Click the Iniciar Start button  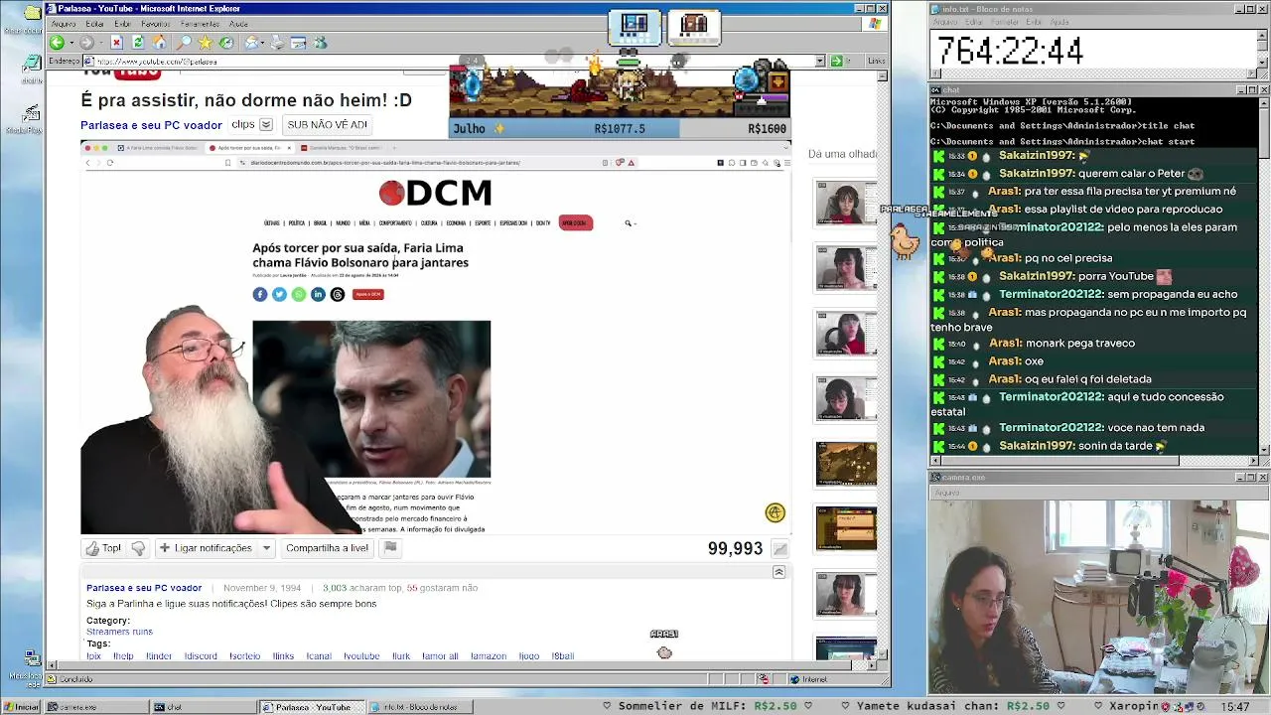(22, 707)
